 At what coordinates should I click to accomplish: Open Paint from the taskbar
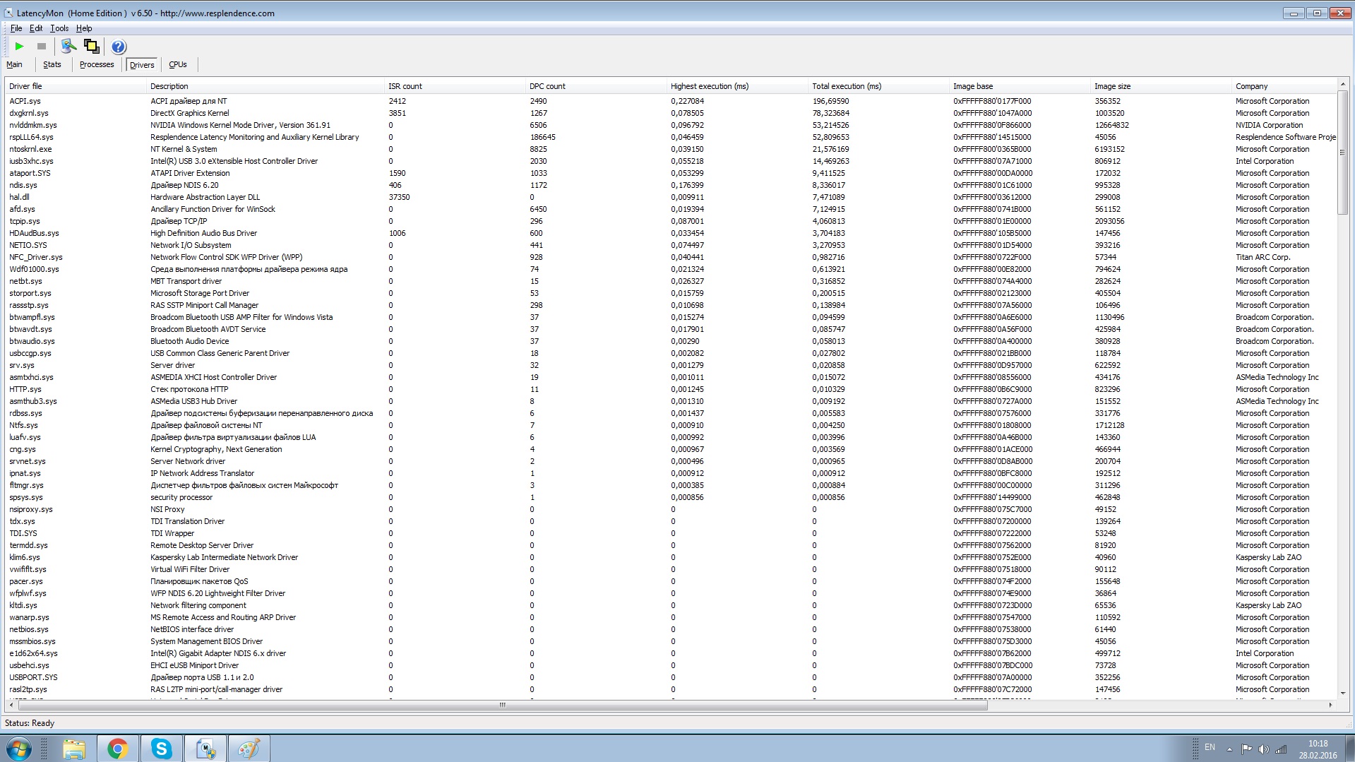(x=249, y=749)
